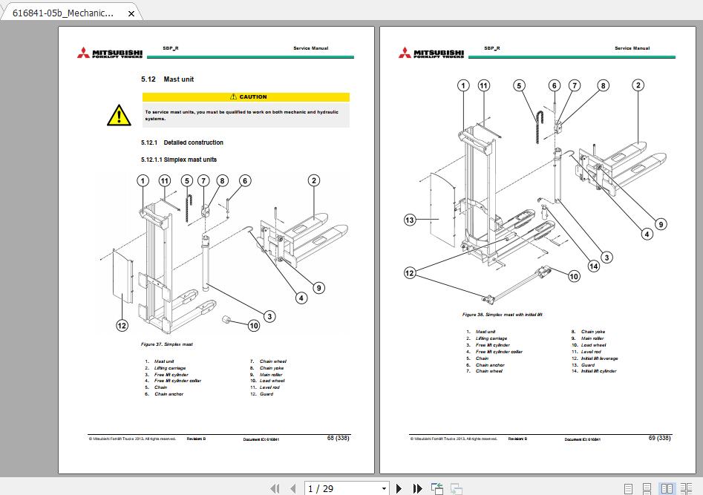Click the Mitsubishi logo on page 68
703x495 pixels.
pyautogui.click(x=110, y=53)
